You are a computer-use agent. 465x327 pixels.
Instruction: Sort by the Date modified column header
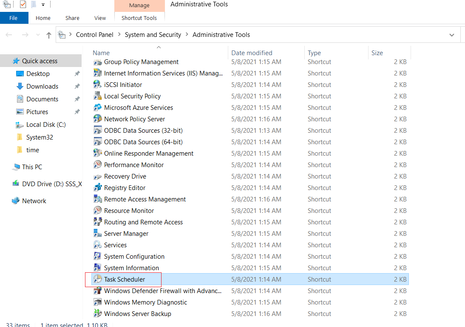coord(252,53)
